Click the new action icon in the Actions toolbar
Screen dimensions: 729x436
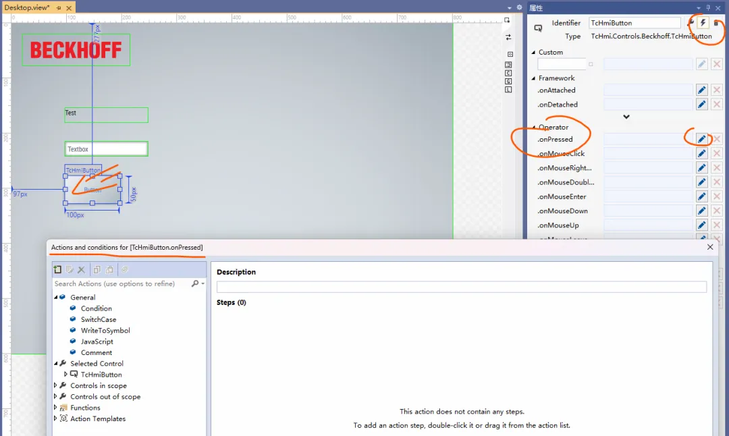[x=57, y=269]
